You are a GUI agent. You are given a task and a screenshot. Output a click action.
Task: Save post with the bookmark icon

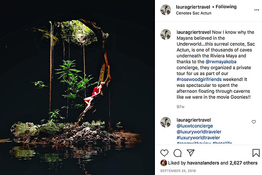click(x=256, y=153)
